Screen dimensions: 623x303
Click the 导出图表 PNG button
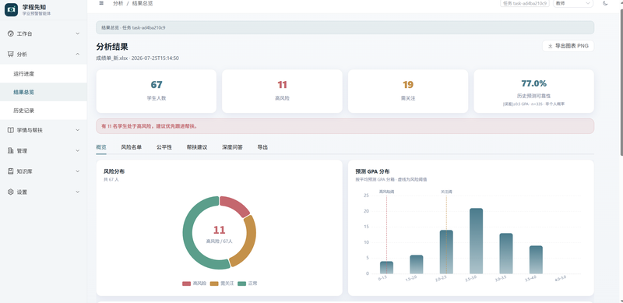[x=568, y=46]
